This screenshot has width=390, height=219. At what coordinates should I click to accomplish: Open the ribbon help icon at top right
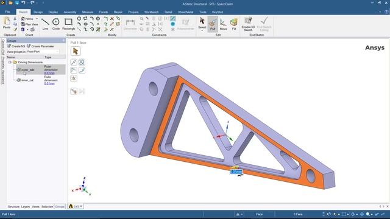point(386,12)
